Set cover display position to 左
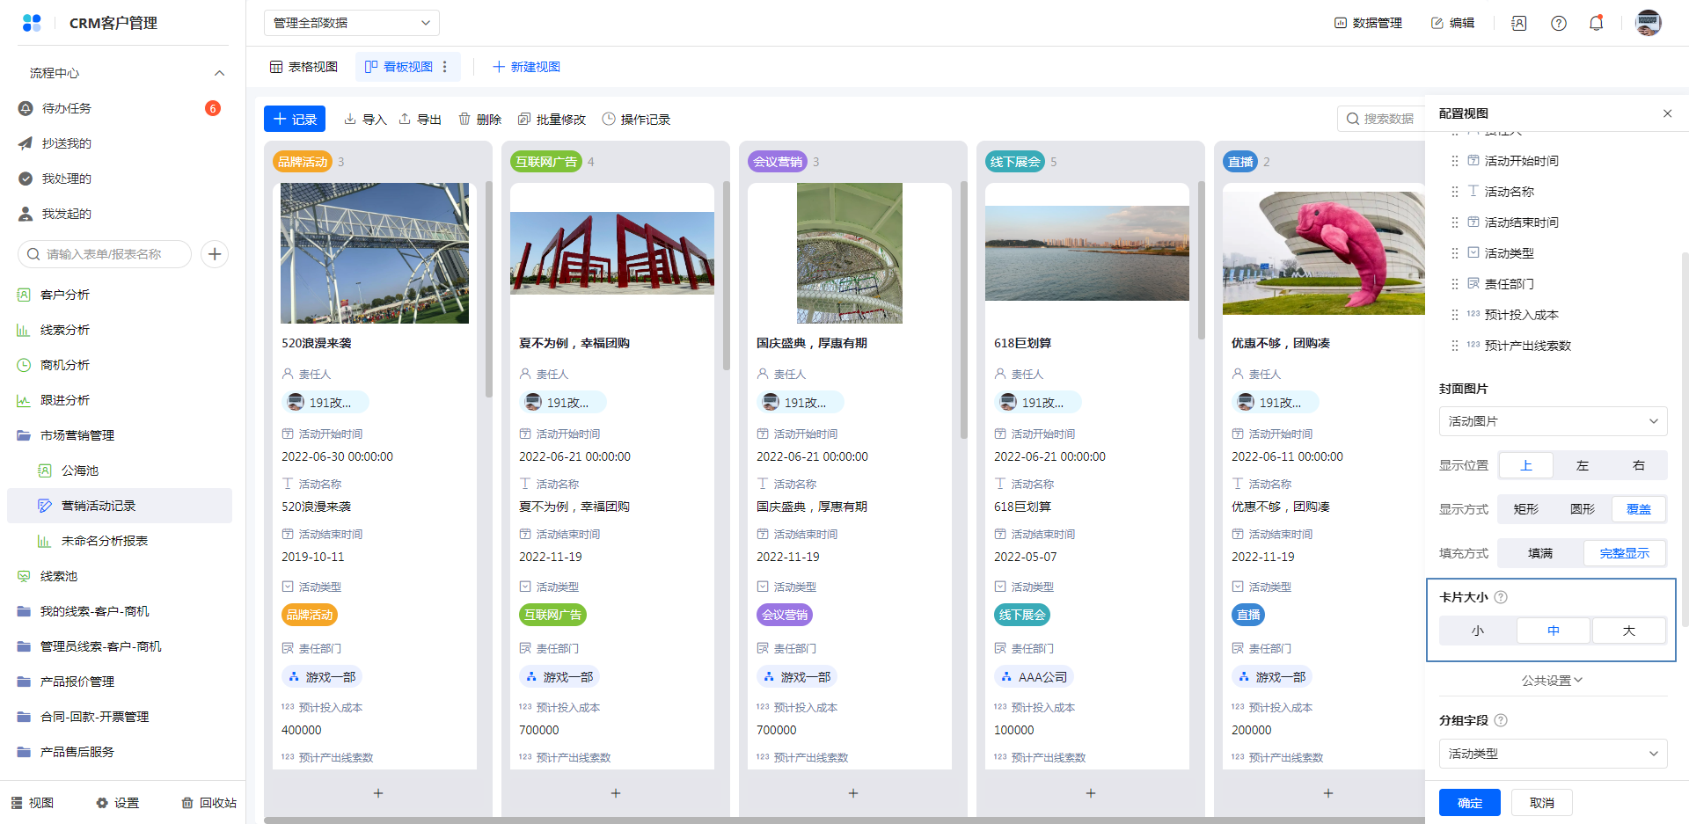Viewport: 1689px width, 824px height. (1582, 465)
